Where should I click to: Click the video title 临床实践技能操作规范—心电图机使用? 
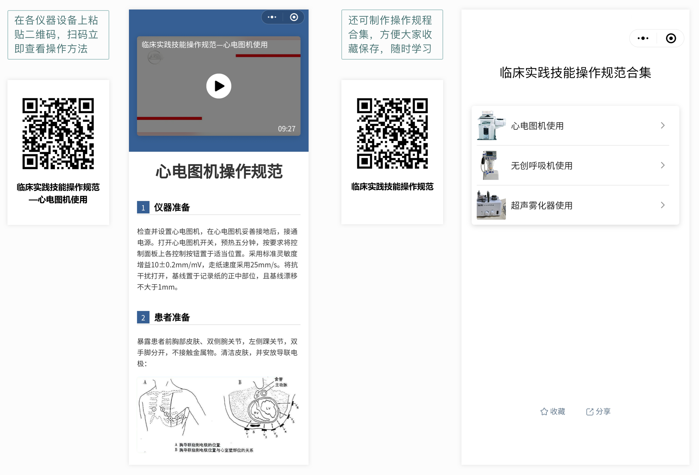(205, 45)
